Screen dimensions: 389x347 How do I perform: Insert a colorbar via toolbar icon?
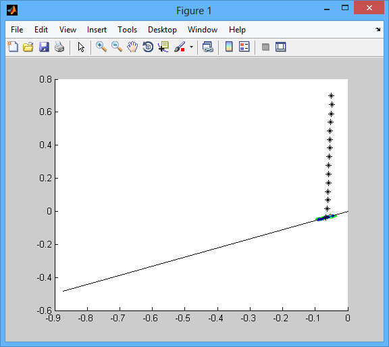[229, 47]
